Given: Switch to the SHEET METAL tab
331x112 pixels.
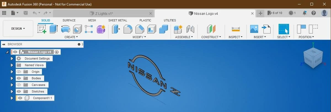Looking at the screenshot, I should [118, 20].
